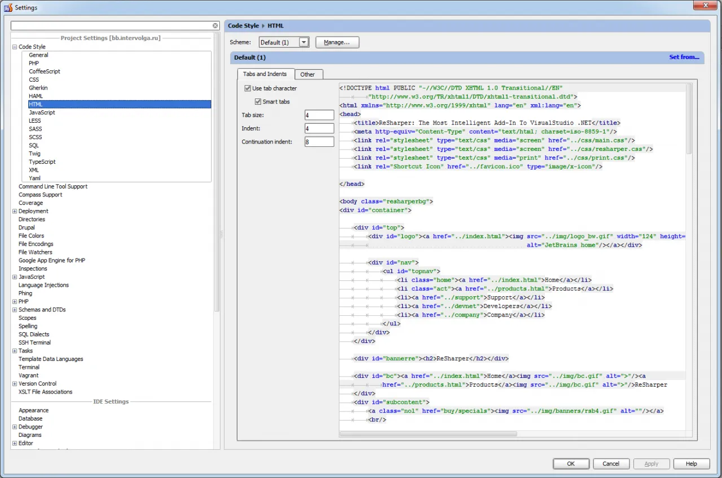Select SQL code style
This screenshot has width=722, height=478.
click(x=34, y=145)
